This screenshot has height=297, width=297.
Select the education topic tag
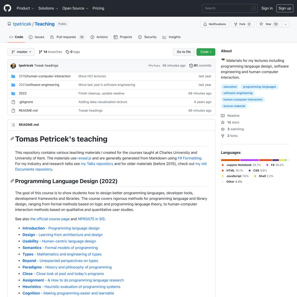click(x=230, y=87)
